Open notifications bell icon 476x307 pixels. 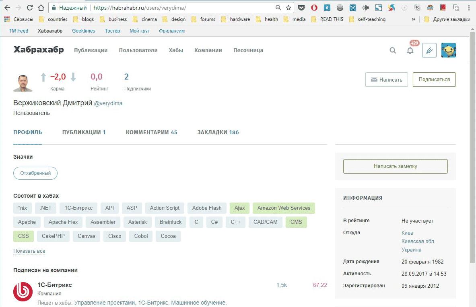coord(410,51)
